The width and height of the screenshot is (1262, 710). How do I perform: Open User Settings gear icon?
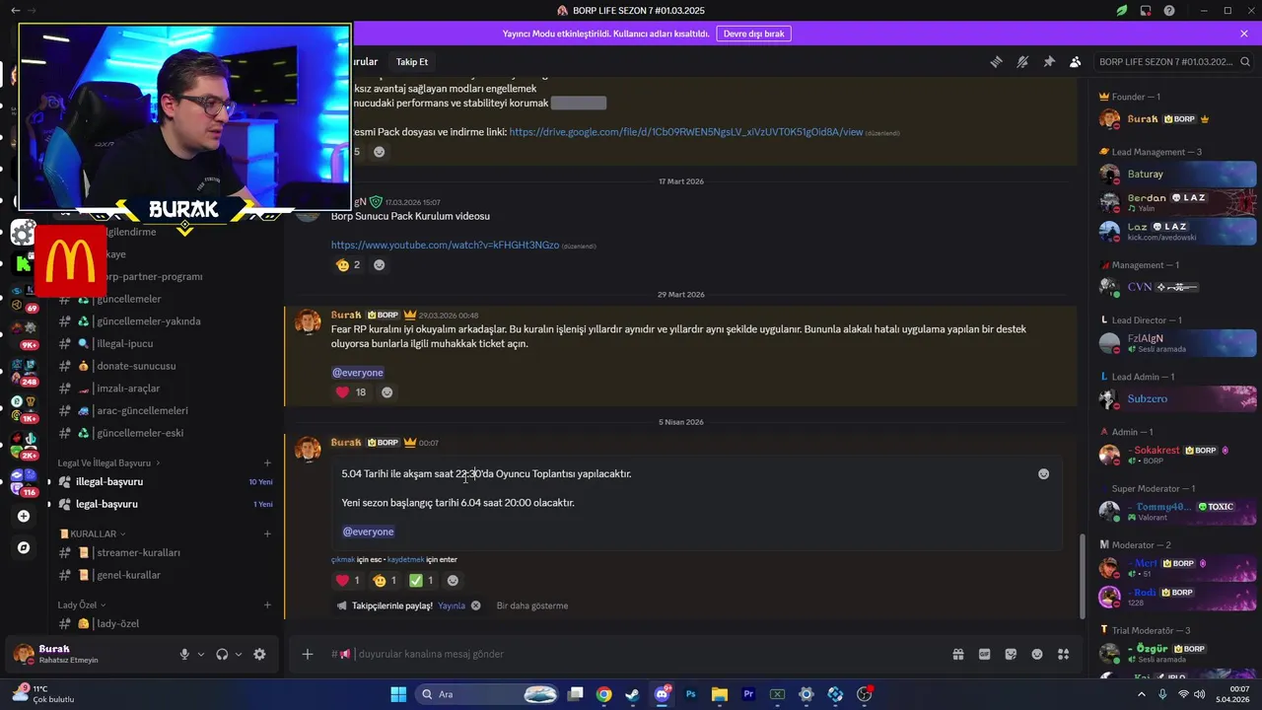(x=259, y=654)
